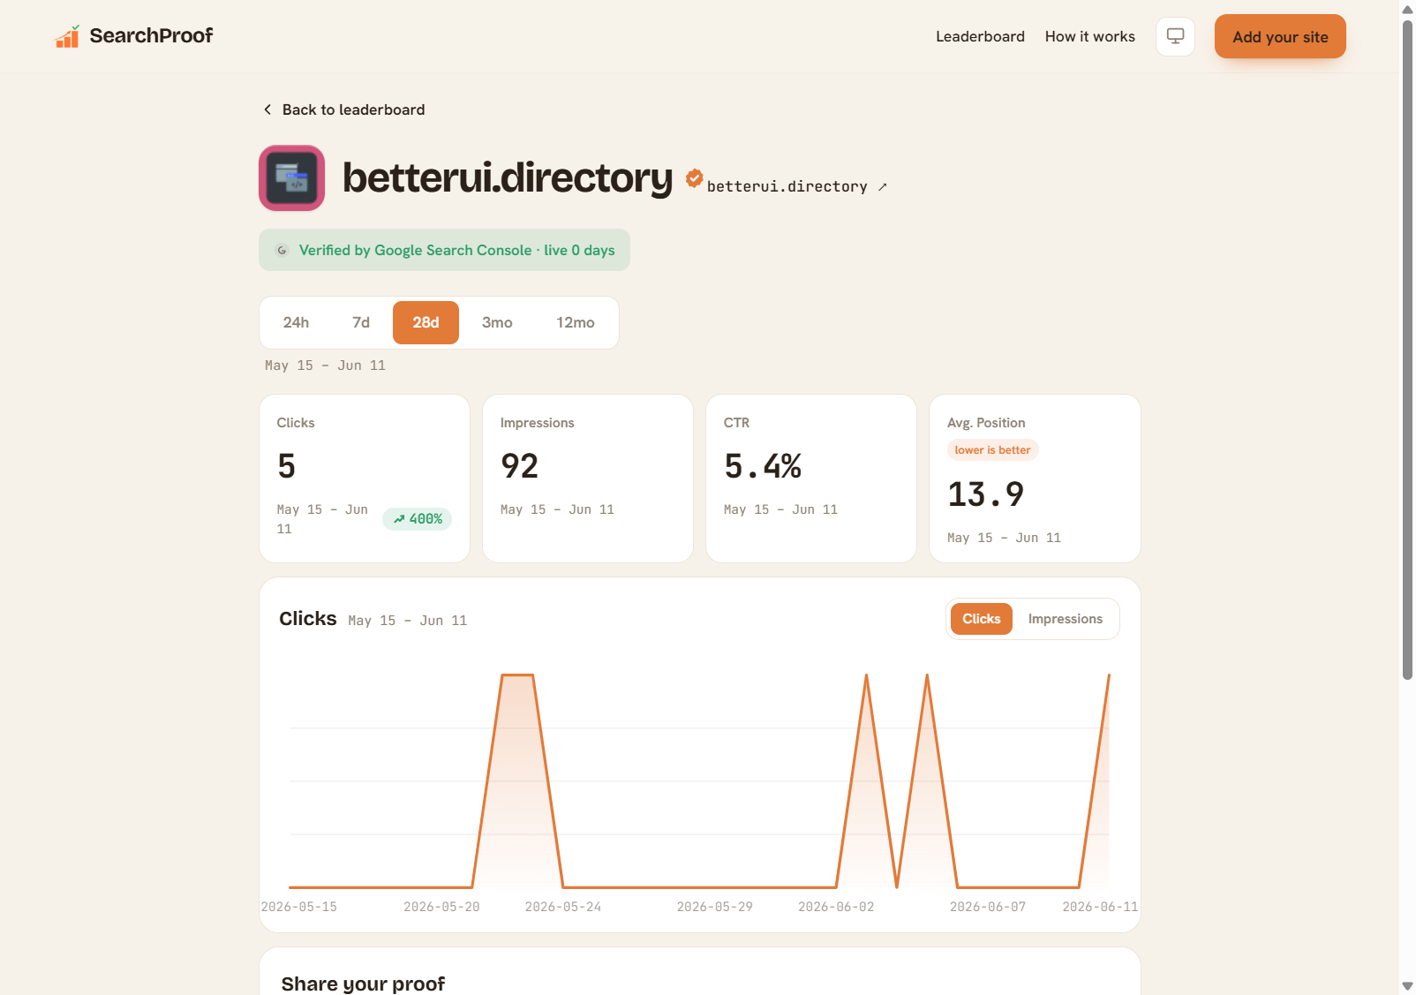Click the 2026-05-15 chart axis label
This screenshot has width=1416, height=995.
click(x=298, y=907)
